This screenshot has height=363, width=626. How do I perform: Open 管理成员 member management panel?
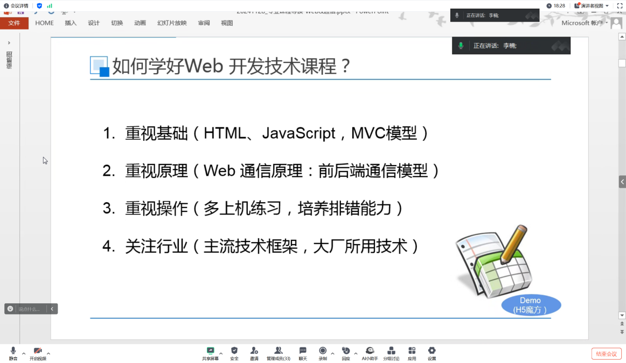(x=278, y=352)
